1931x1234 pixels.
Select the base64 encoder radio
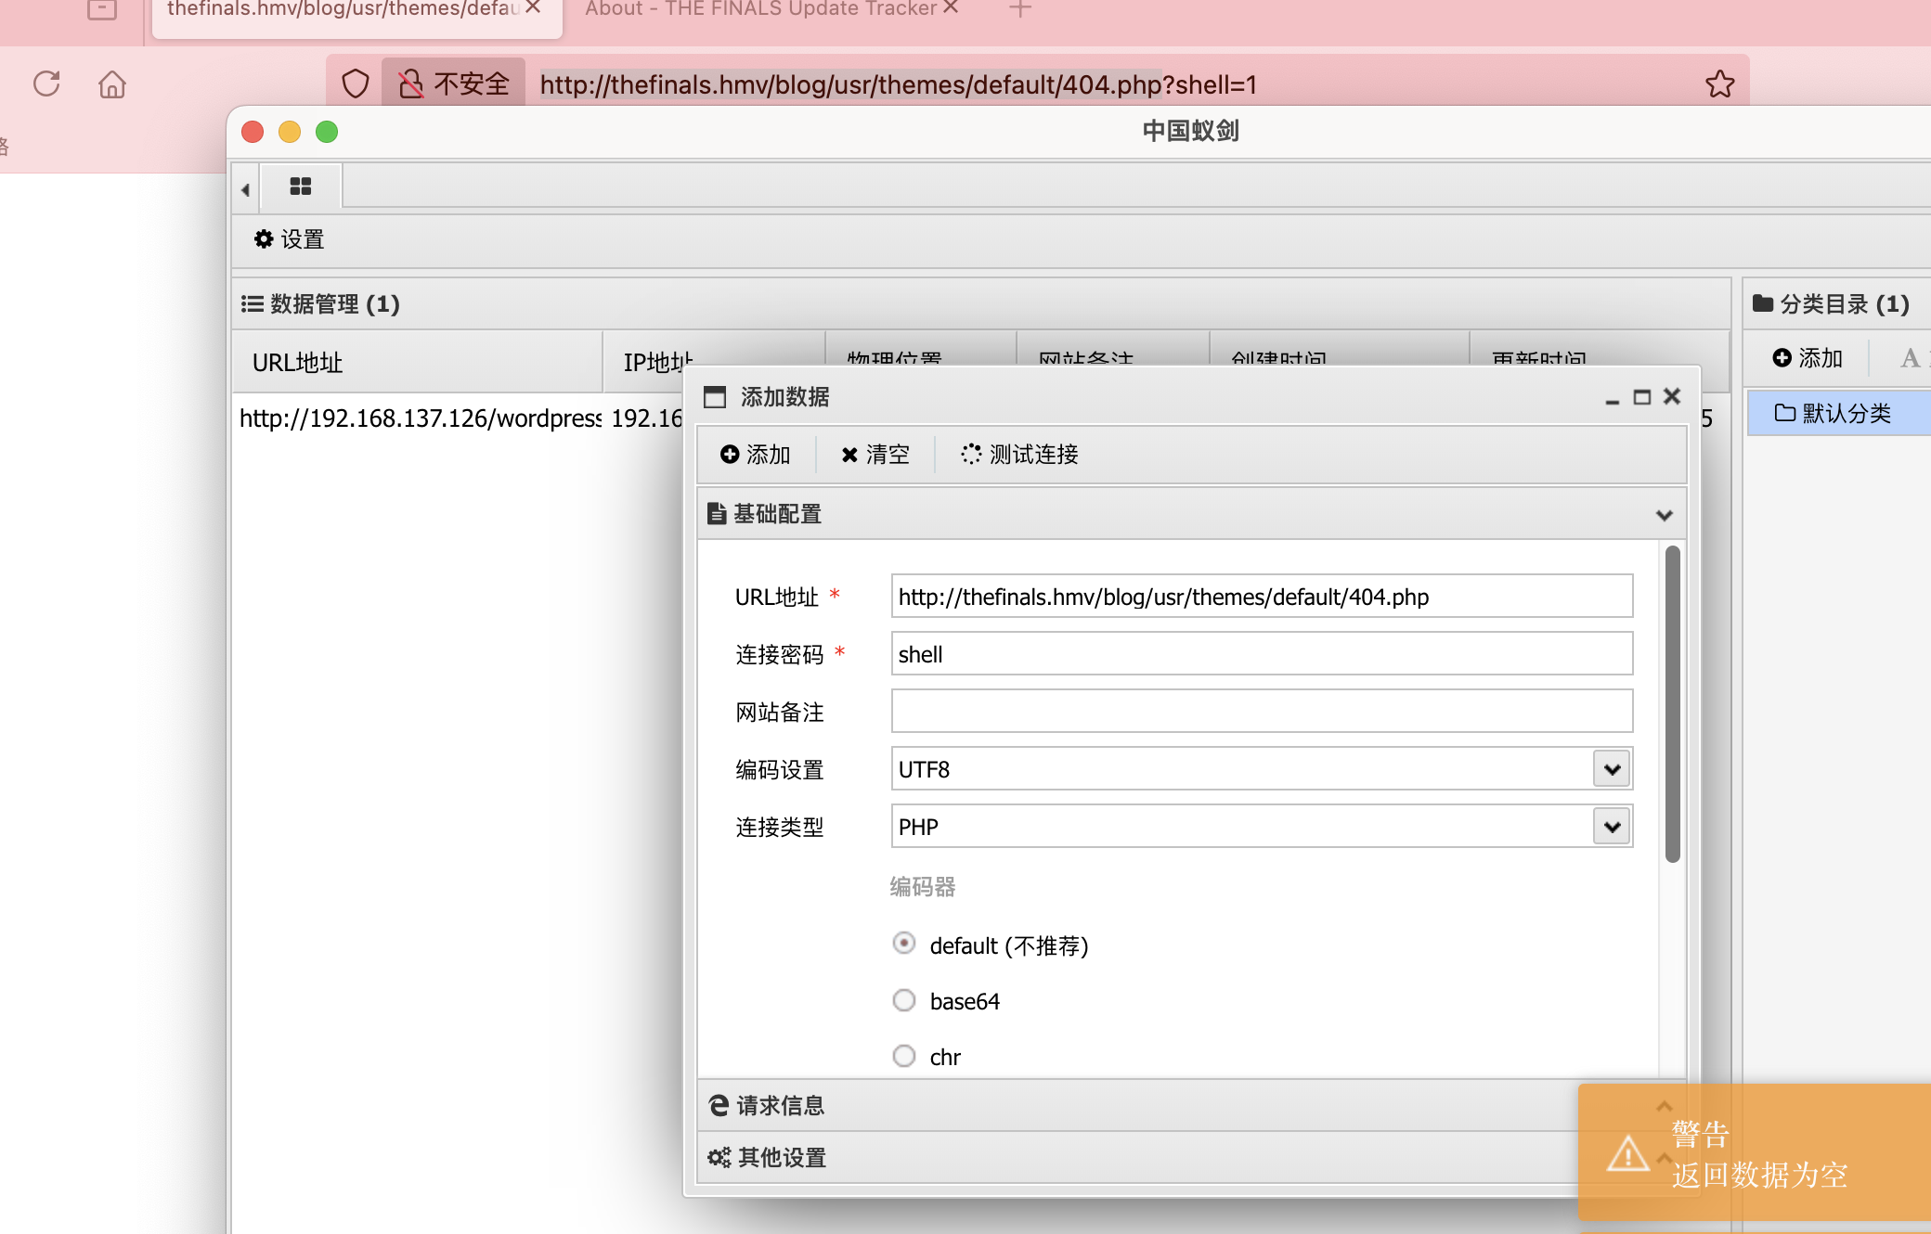(x=904, y=1000)
